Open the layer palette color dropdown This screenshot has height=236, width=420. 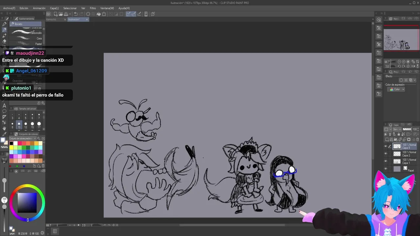(x=388, y=129)
